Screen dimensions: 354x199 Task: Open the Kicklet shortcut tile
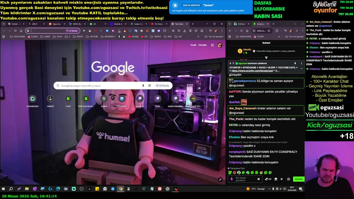coord(104,101)
